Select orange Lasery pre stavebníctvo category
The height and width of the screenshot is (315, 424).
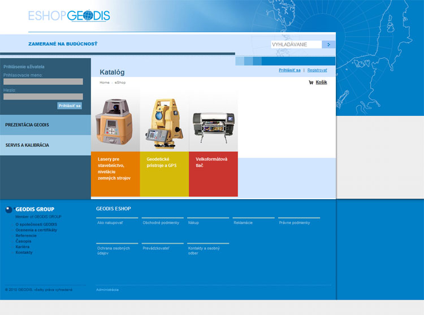click(x=115, y=174)
